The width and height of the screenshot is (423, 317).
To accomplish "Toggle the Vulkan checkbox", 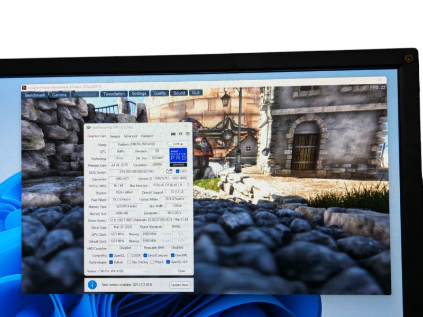I will [x=111, y=262].
